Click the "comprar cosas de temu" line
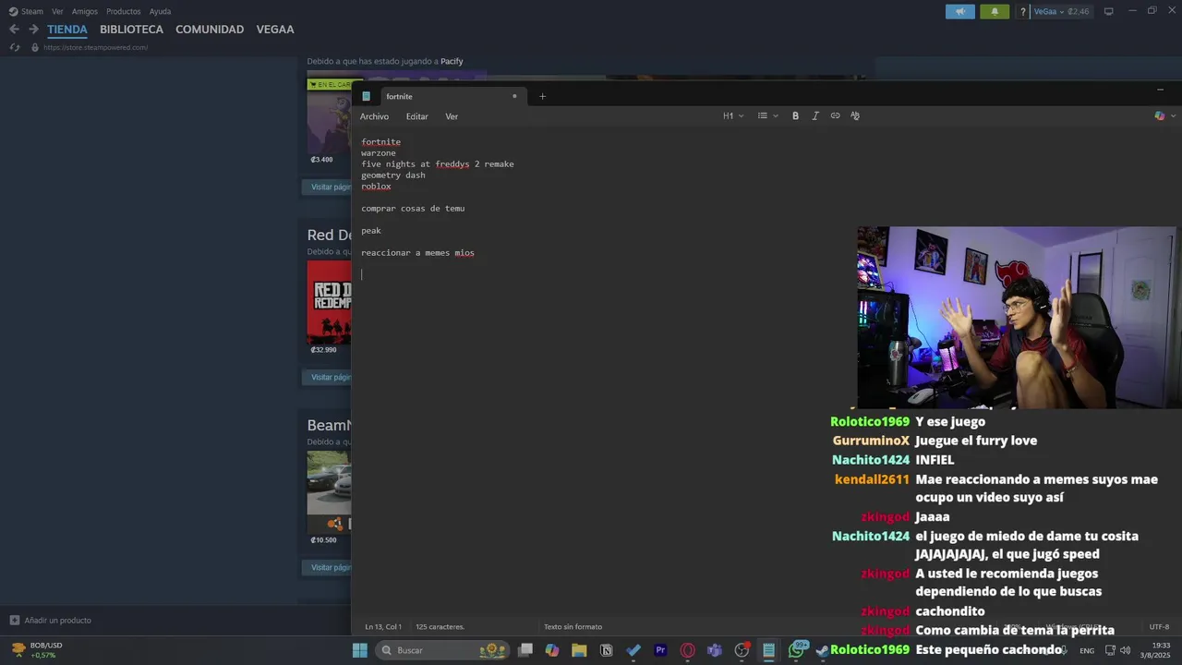 tap(413, 209)
